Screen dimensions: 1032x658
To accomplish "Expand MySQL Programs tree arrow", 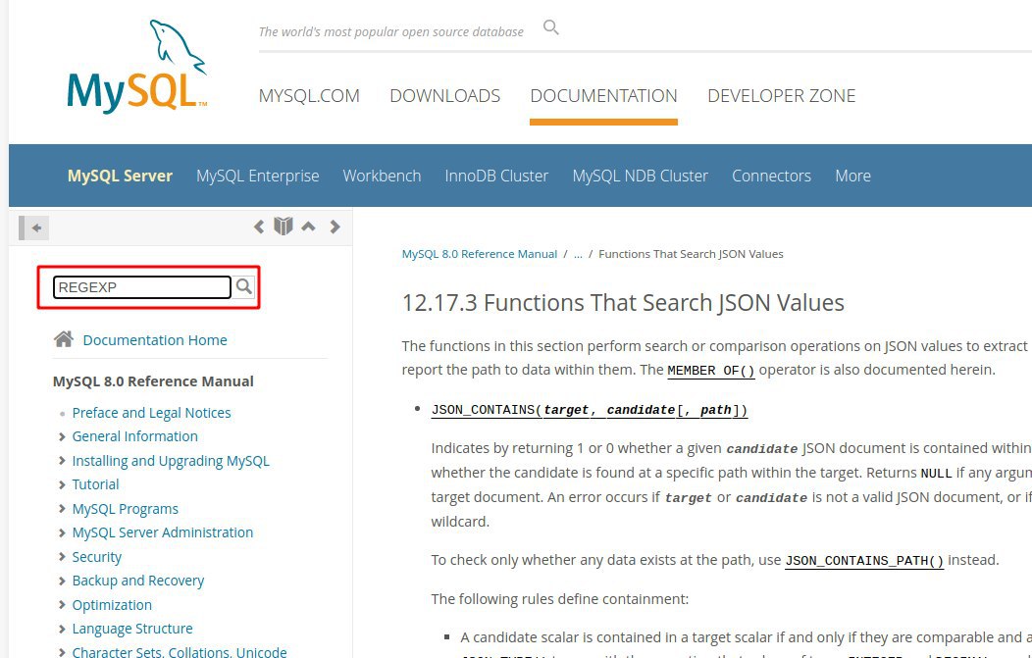I will click(x=62, y=509).
